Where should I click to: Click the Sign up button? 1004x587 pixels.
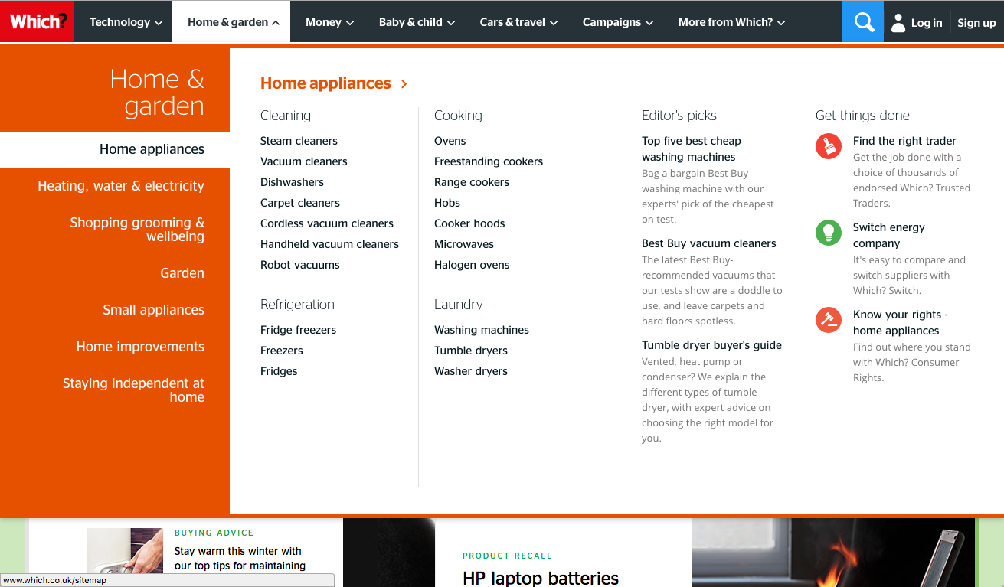coord(976,23)
